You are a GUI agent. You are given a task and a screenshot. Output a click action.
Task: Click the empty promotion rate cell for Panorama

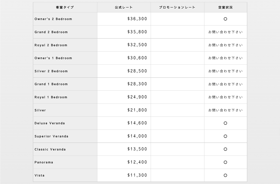point(177,162)
